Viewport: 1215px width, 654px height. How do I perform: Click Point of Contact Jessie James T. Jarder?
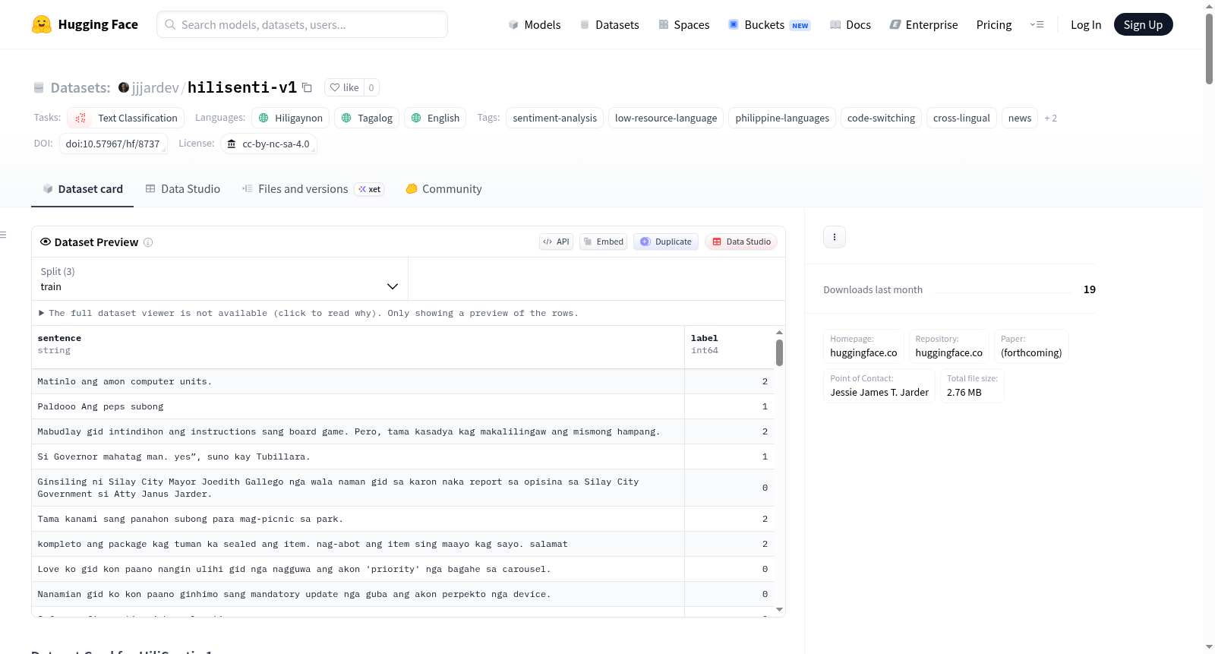pyautogui.click(x=879, y=386)
